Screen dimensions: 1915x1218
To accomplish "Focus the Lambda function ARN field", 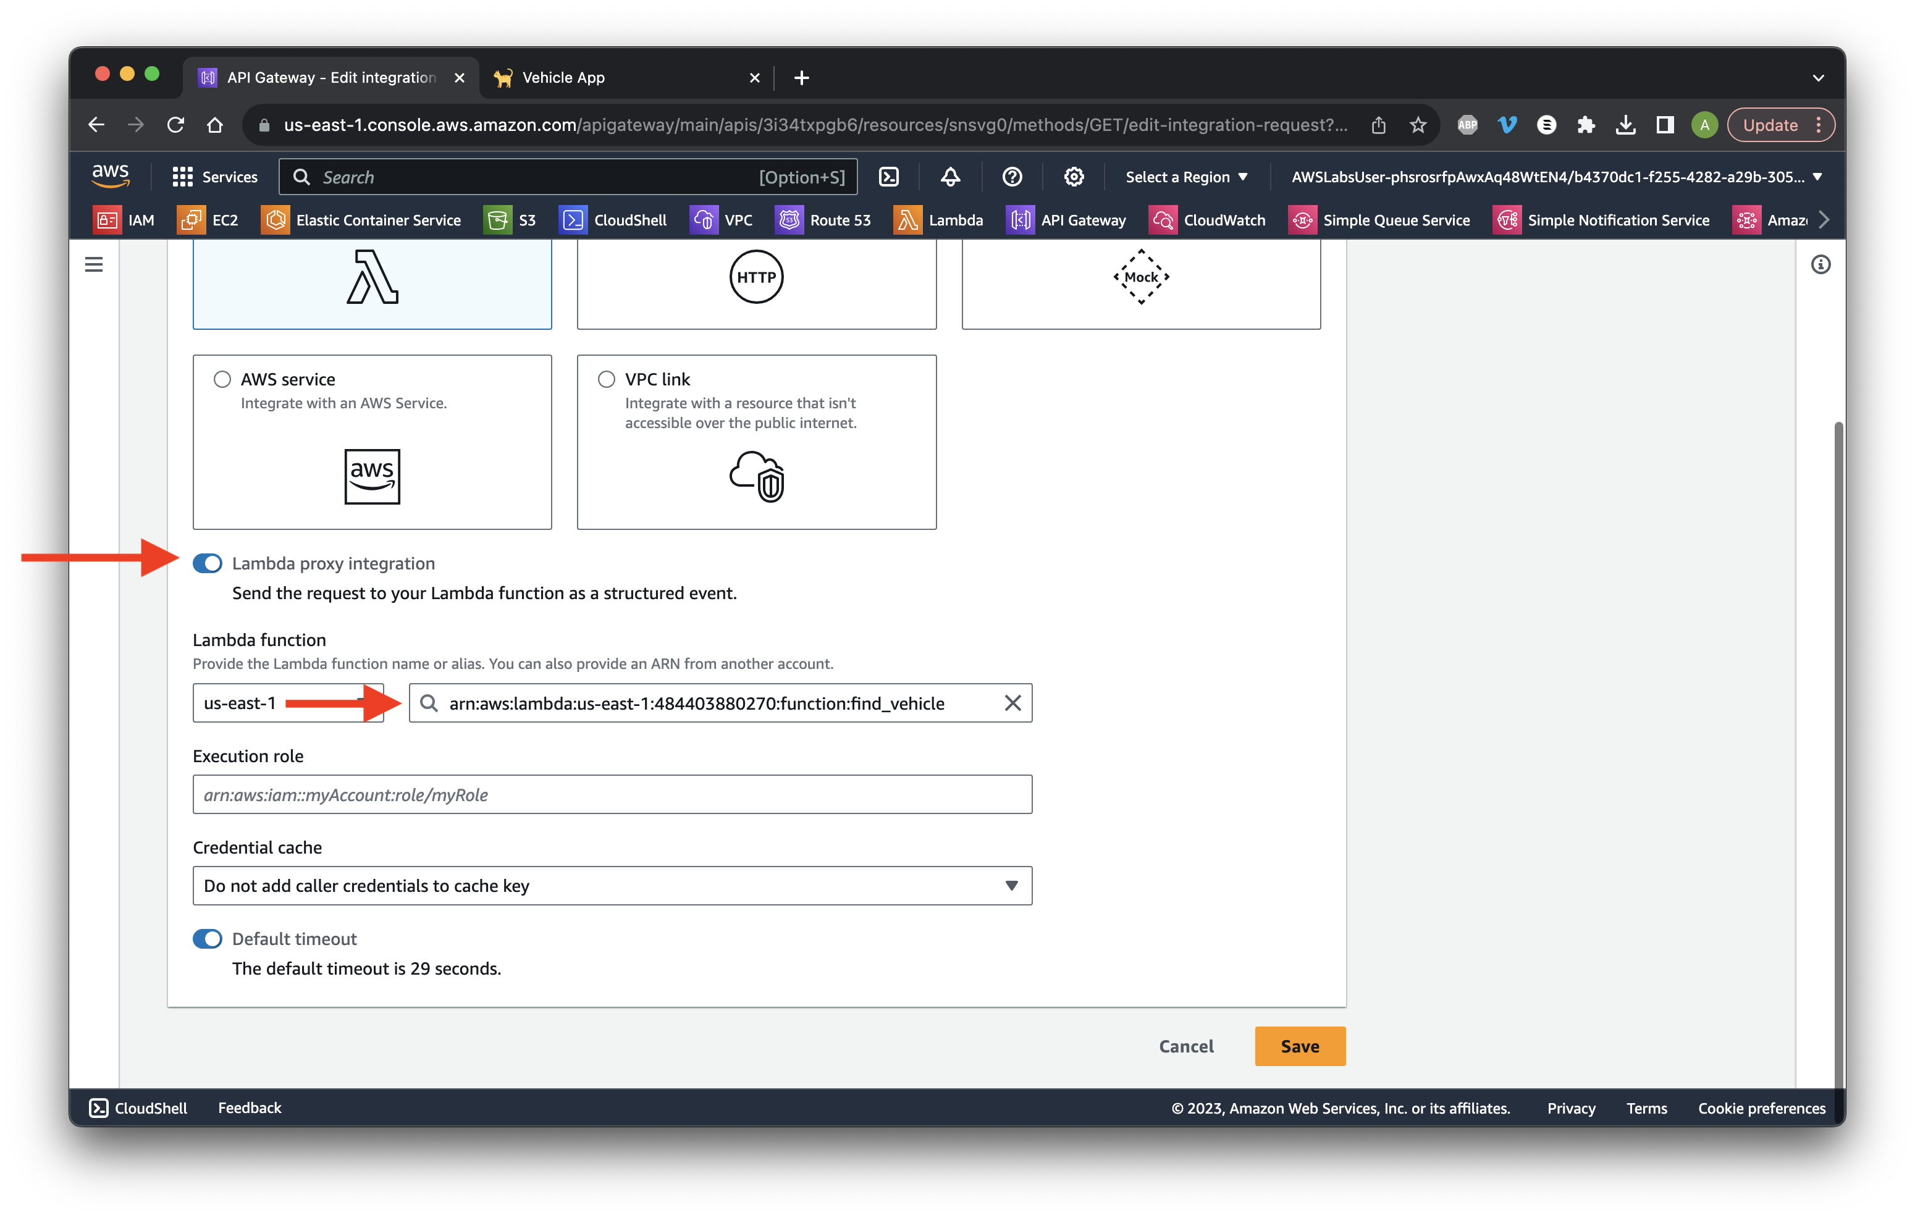I will (720, 703).
